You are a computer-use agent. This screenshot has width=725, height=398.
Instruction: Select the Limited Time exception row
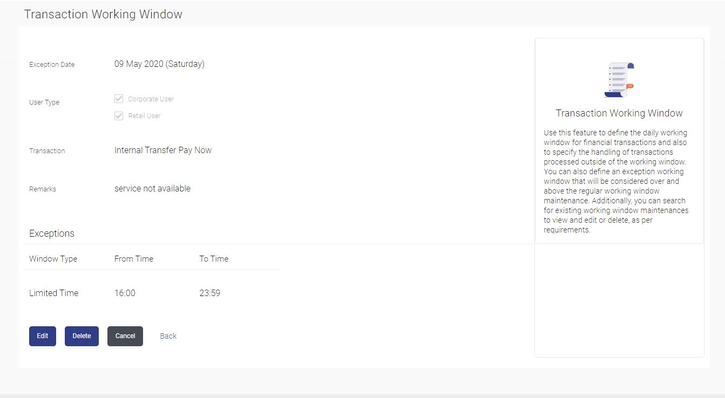53,292
